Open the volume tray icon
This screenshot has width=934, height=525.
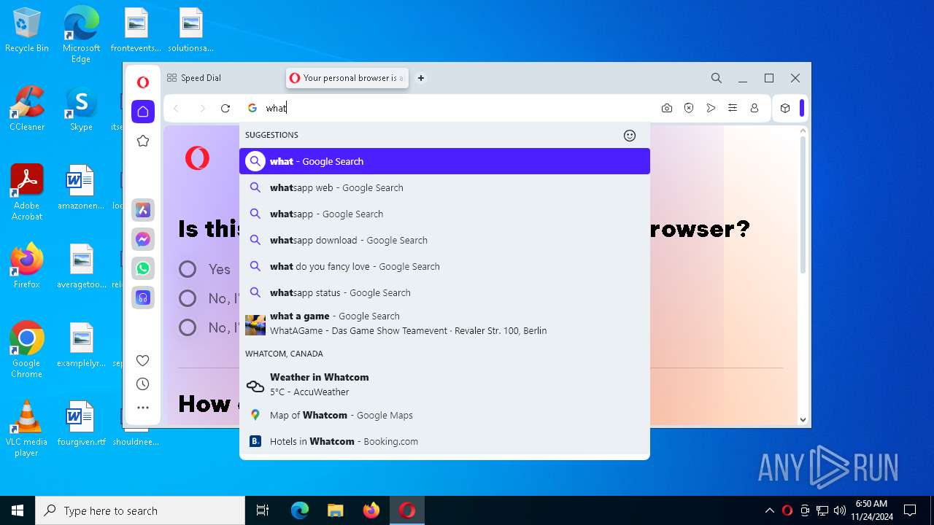(x=840, y=510)
